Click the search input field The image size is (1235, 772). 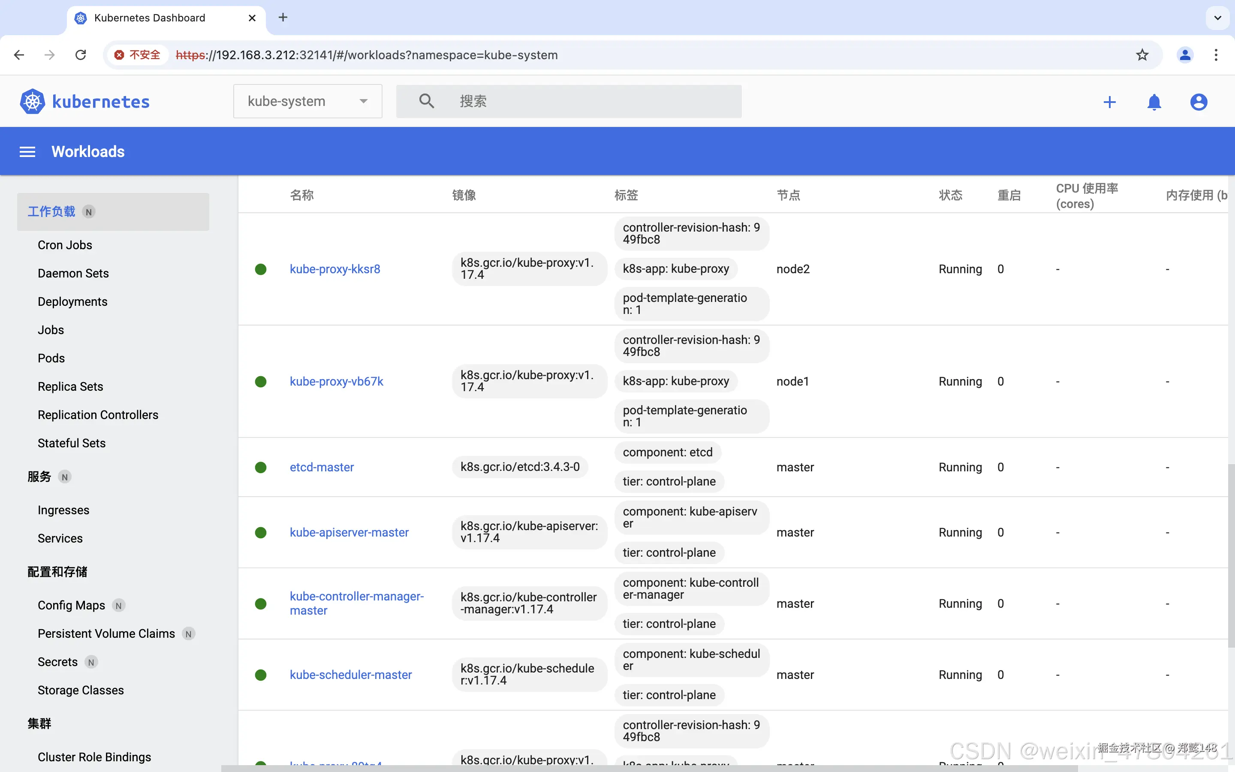click(592, 101)
